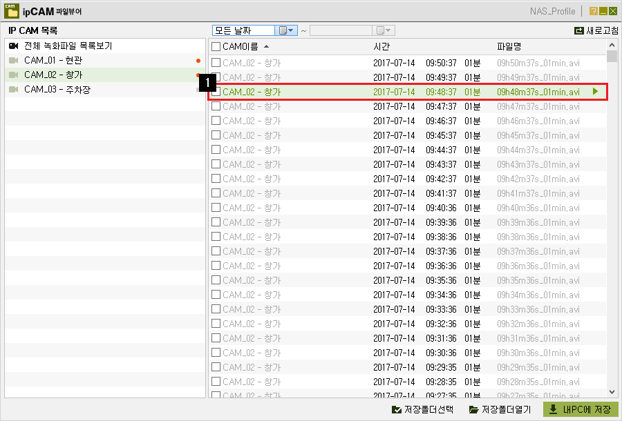This screenshot has width=622, height=421.
Task: Click the 시간 column header
Action: pos(381,47)
